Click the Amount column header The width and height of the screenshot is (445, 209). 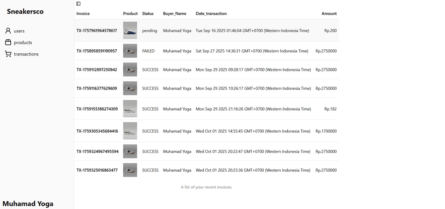coord(329,14)
